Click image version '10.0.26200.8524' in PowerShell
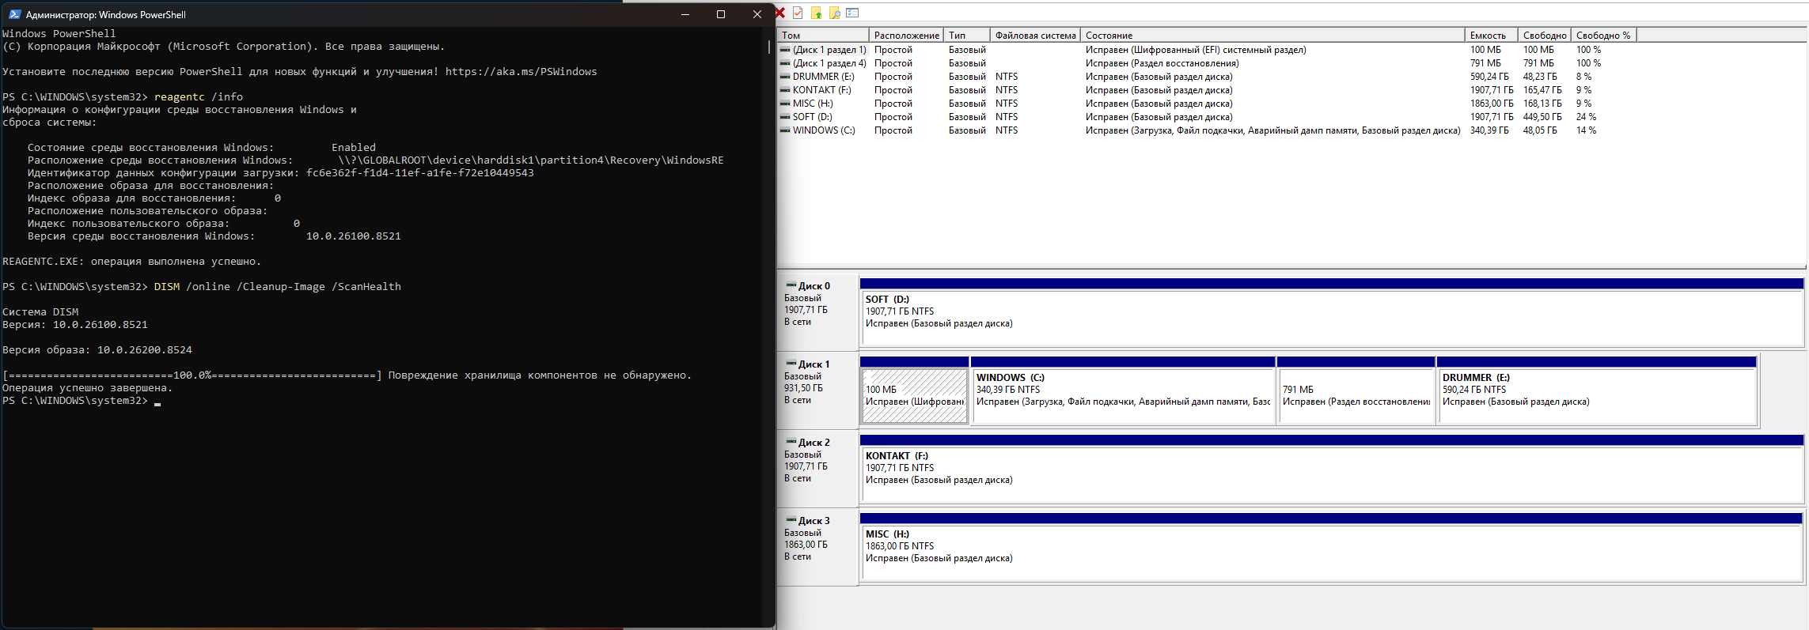Image resolution: width=1809 pixels, height=630 pixels. (145, 350)
